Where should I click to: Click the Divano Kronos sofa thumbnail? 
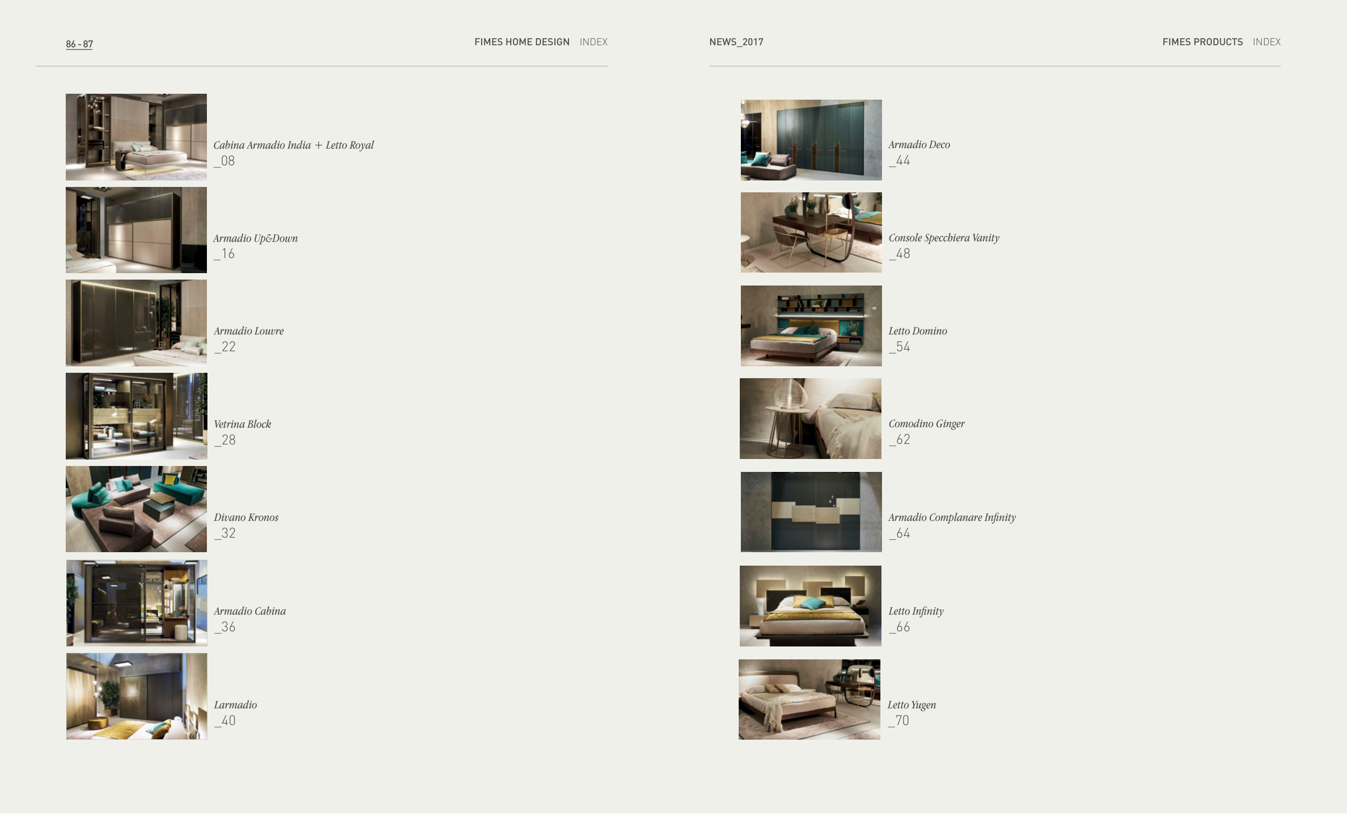tap(136, 509)
